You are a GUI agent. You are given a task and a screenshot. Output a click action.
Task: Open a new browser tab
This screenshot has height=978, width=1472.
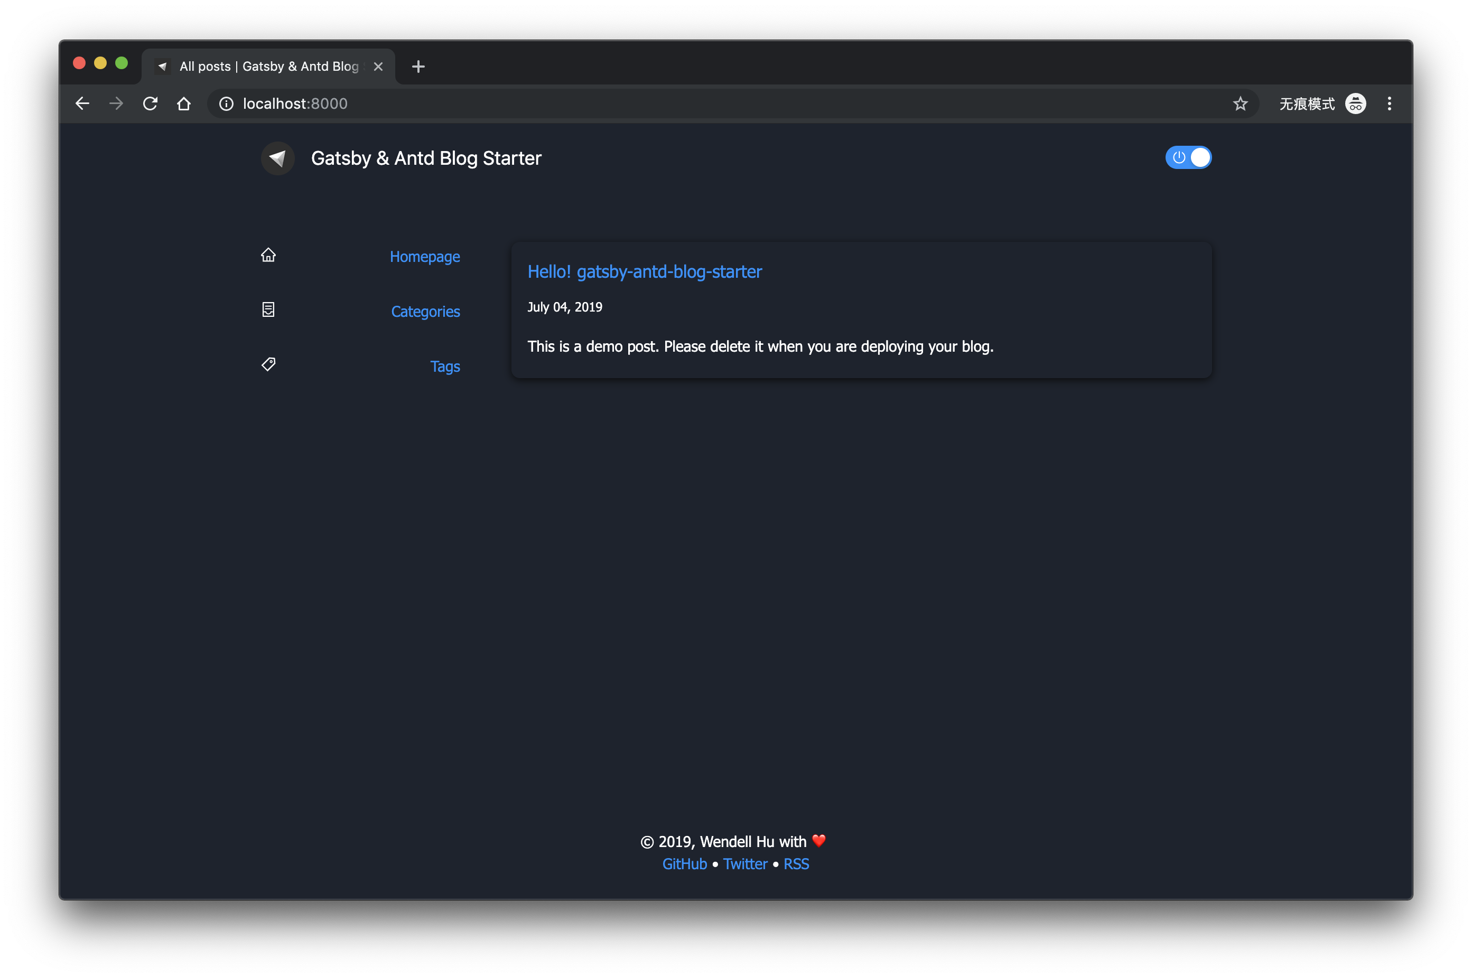click(418, 66)
